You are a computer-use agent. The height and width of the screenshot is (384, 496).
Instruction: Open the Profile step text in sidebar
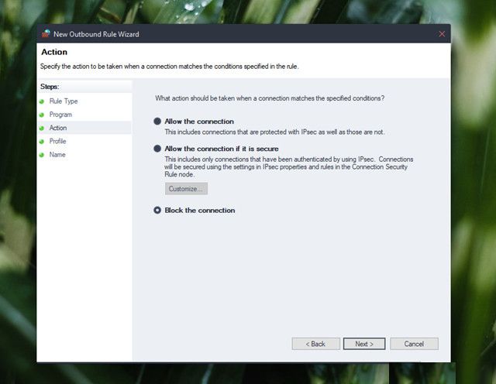click(x=58, y=142)
